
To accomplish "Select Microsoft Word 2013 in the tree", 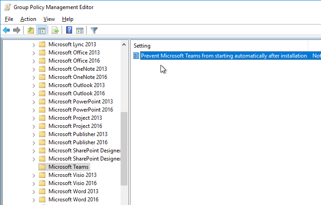I will tap(73, 191).
